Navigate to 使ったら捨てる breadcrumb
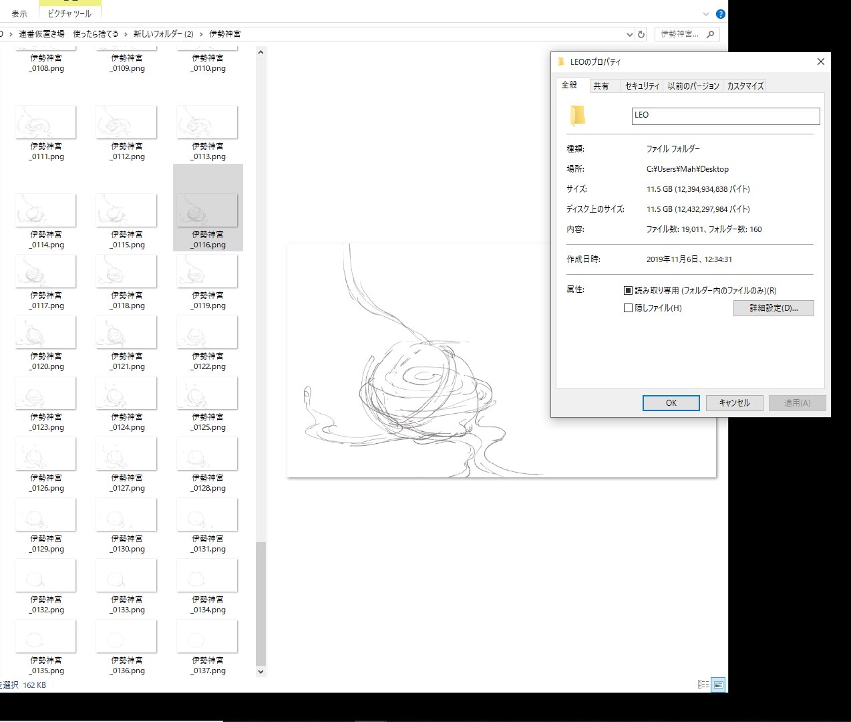The width and height of the screenshot is (851, 722). point(96,34)
